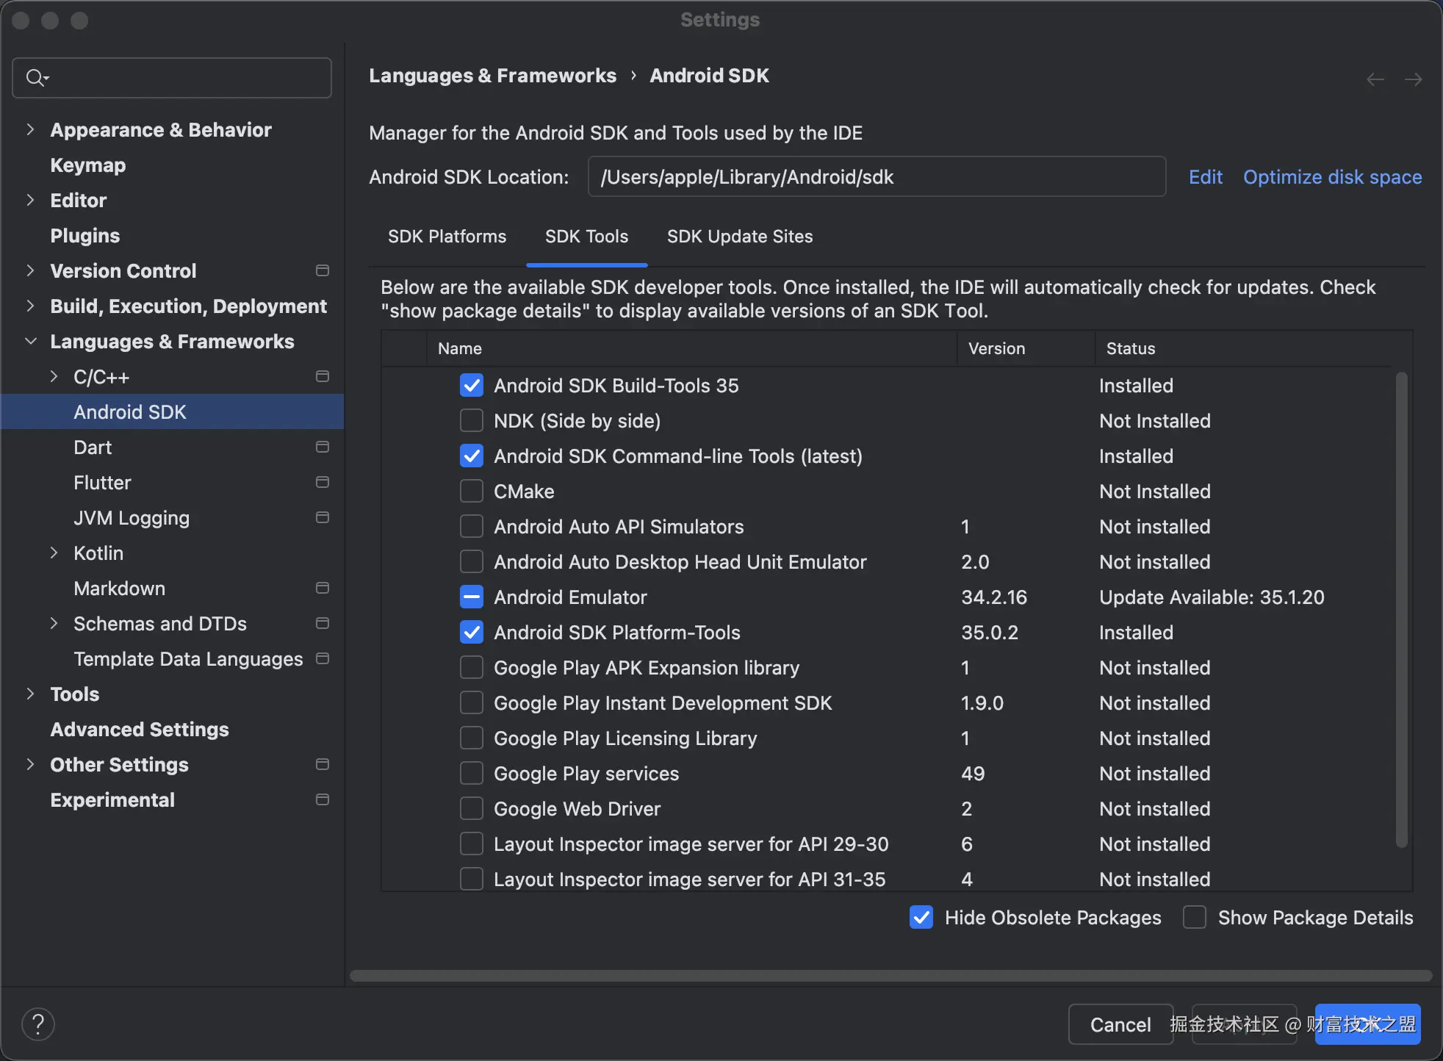Click the search magnifier icon
This screenshot has width=1443, height=1061.
(35, 77)
